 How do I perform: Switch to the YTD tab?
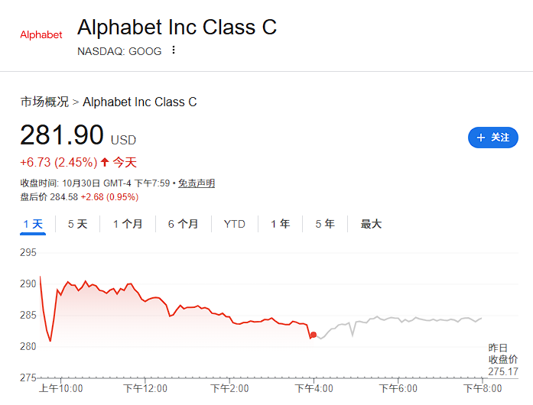(234, 224)
